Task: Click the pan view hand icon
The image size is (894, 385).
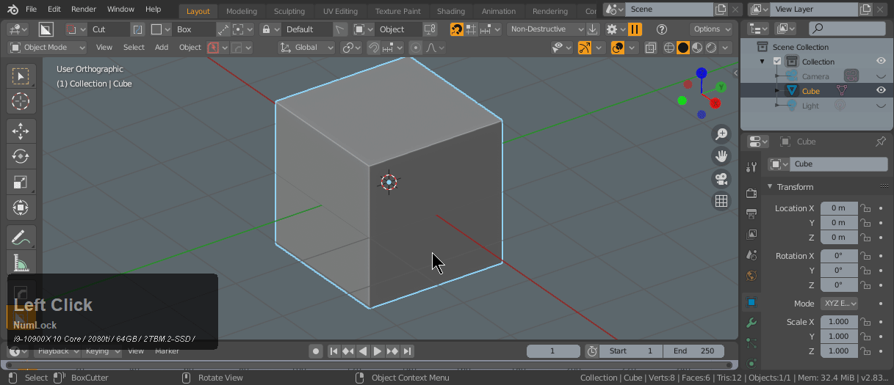Action: click(721, 156)
